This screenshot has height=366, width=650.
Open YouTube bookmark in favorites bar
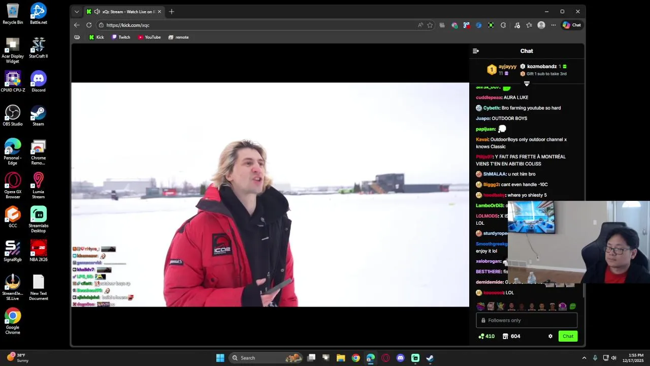click(149, 37)
